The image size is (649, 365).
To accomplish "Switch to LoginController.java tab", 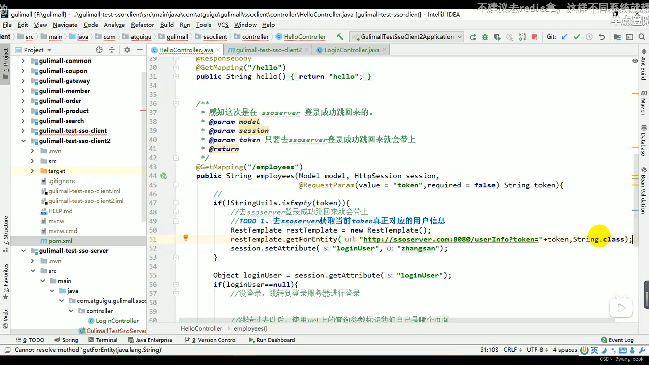I will 351,50.
